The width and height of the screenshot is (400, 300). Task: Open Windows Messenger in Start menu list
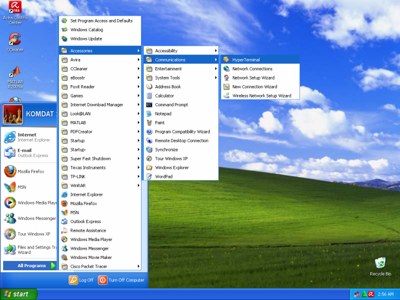[x=30, y=218]
